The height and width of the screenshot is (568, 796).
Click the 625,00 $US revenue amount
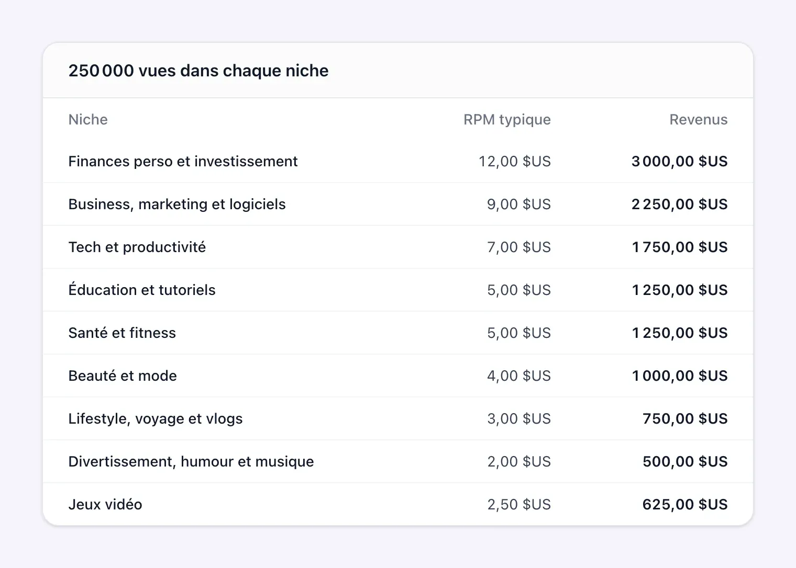click(x=685, y=504)
